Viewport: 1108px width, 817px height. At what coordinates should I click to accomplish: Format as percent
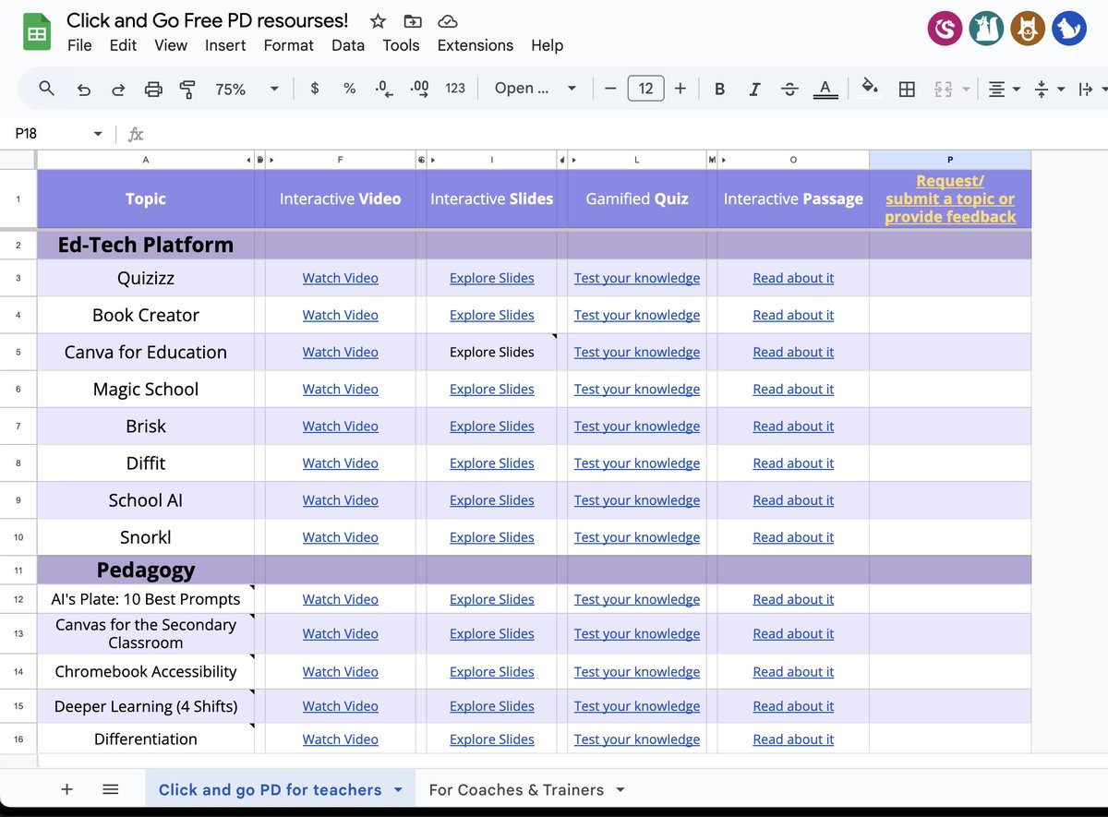350,89
